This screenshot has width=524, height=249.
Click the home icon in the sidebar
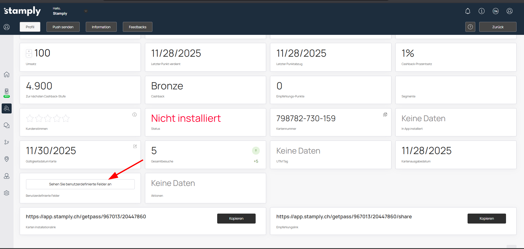[x=7, y=74]
